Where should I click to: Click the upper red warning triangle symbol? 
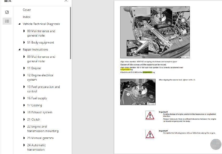click(150, 115)
